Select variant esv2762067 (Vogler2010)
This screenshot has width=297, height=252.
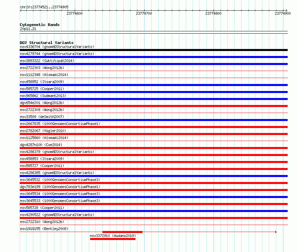43,131
